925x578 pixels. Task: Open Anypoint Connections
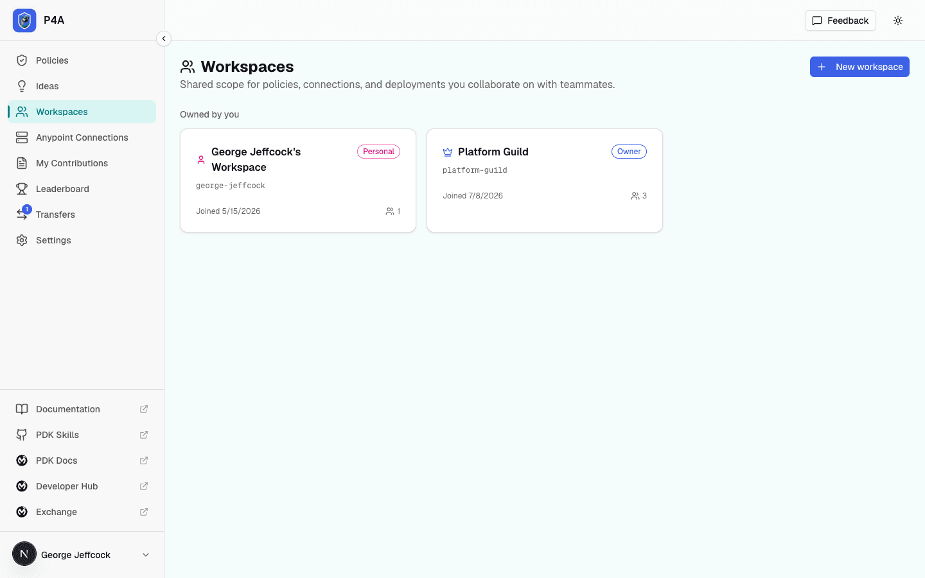(x=82, y=137)
